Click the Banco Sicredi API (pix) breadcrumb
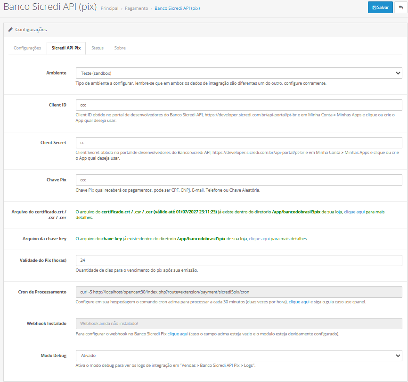This screenshot has width=408, height=382. click(177, 8)
